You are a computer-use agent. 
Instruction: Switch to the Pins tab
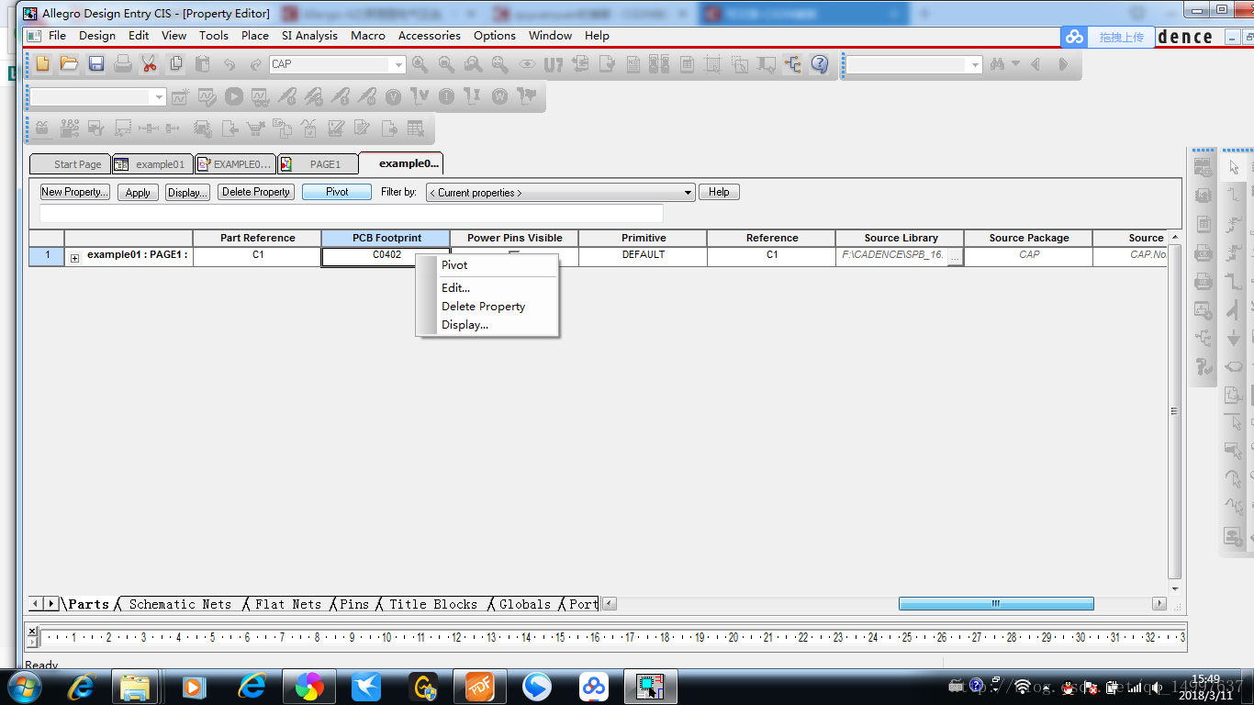point(354,604)
